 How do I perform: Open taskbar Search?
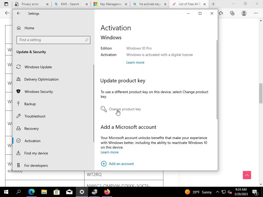[18, 192]
